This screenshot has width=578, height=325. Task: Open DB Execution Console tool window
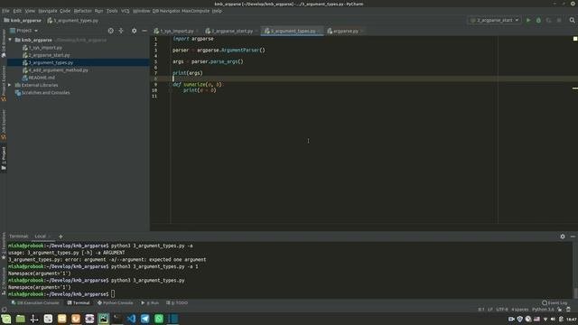point(35,303)
